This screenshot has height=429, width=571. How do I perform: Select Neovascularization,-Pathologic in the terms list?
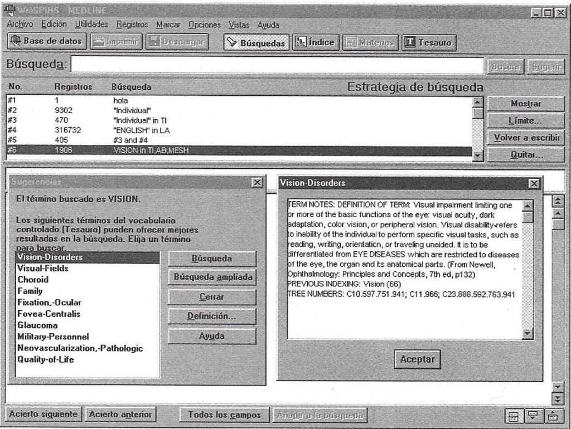coord(88,348)
